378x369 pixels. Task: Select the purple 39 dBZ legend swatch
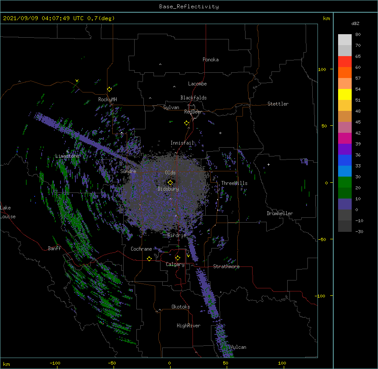pyautogui.click(x=345, y=149)
